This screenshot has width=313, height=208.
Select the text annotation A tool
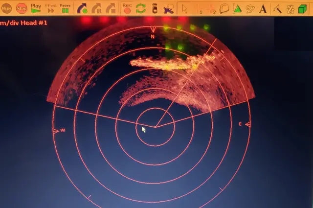[x=263, y=8]
